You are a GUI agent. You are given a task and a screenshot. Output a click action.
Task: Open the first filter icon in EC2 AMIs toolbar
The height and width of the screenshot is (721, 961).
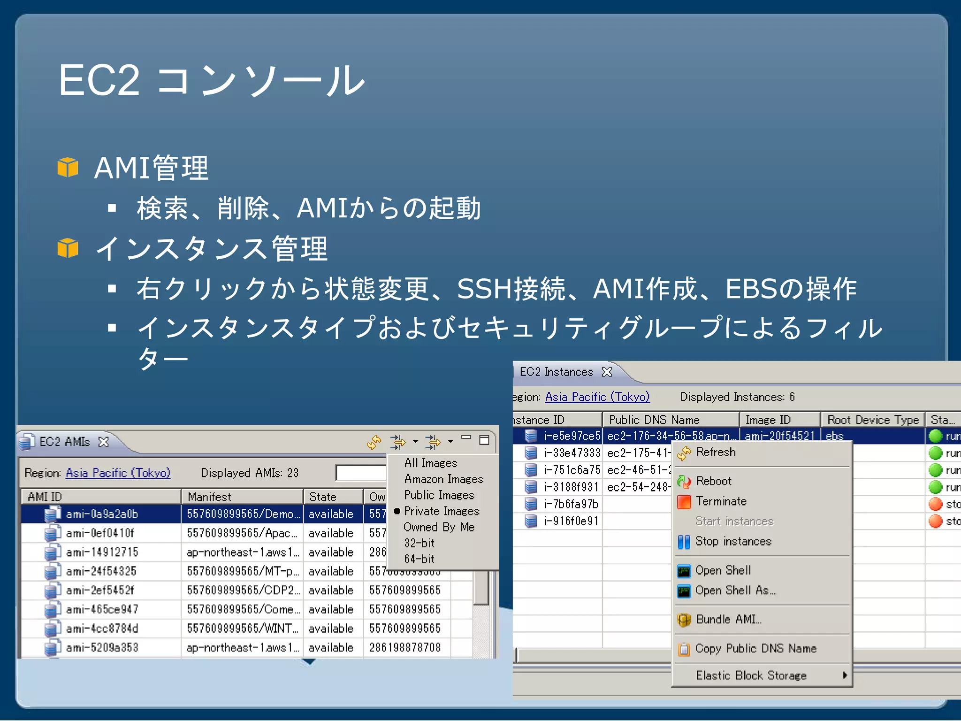(x=398, y=442)
